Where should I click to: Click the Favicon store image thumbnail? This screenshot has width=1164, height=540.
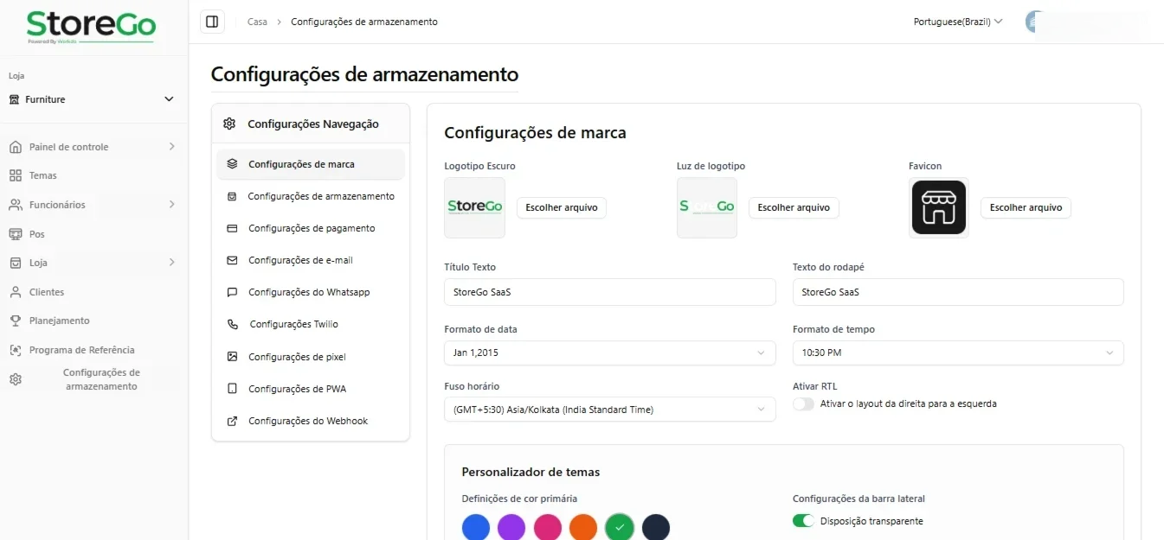(939, 207)
